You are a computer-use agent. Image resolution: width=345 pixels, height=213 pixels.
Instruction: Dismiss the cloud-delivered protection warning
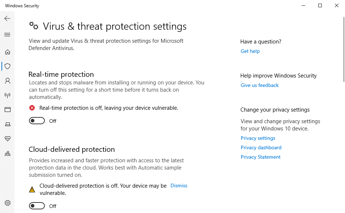pos(179,185)
